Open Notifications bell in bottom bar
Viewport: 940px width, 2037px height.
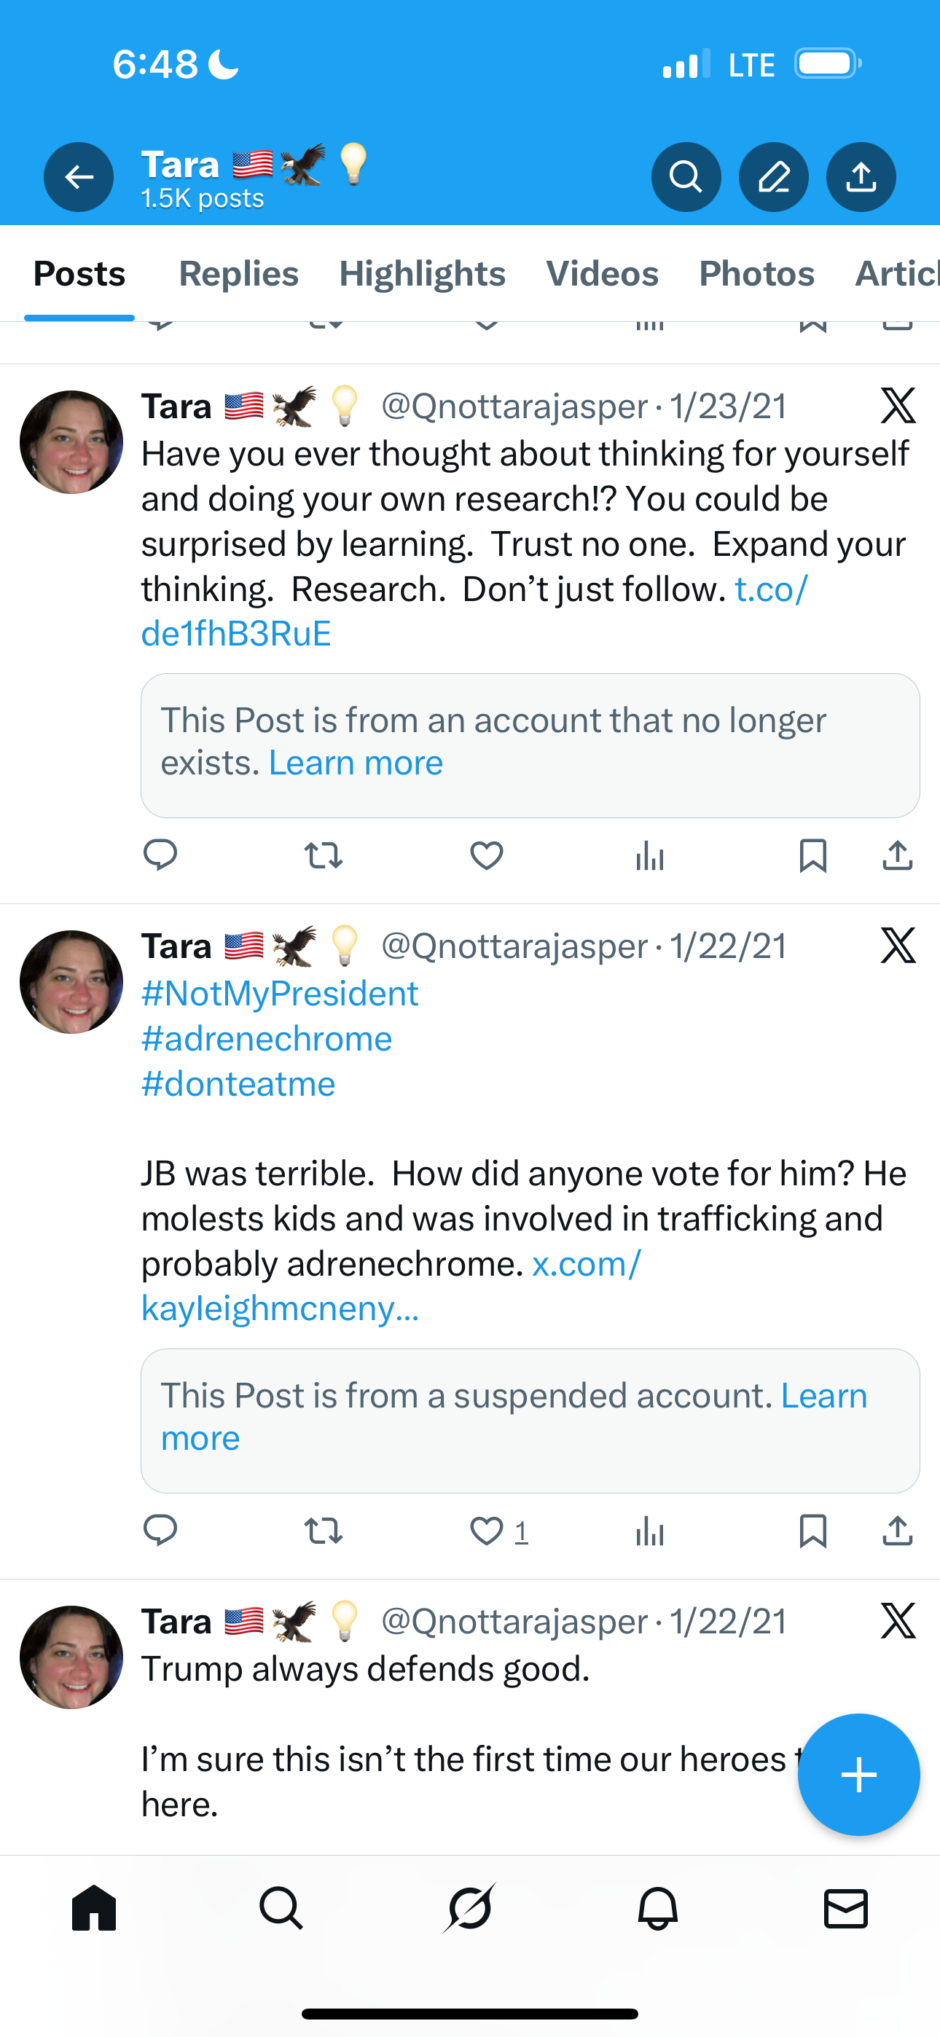657,1909
